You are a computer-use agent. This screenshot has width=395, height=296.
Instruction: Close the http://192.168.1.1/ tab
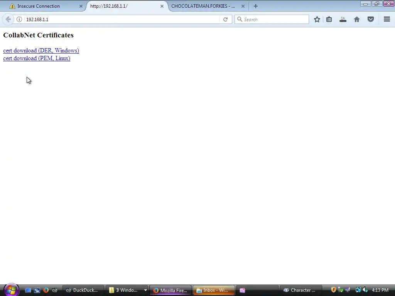point(162,6)
